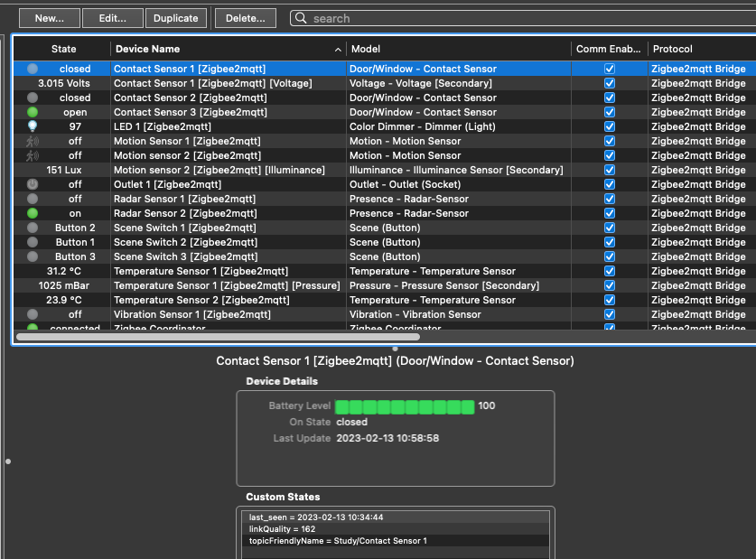Toggle Comm Enabled for Temperature Sensor 2
Image resolution: width=756 pixels, height=559 pixels.
click(610, 300)
